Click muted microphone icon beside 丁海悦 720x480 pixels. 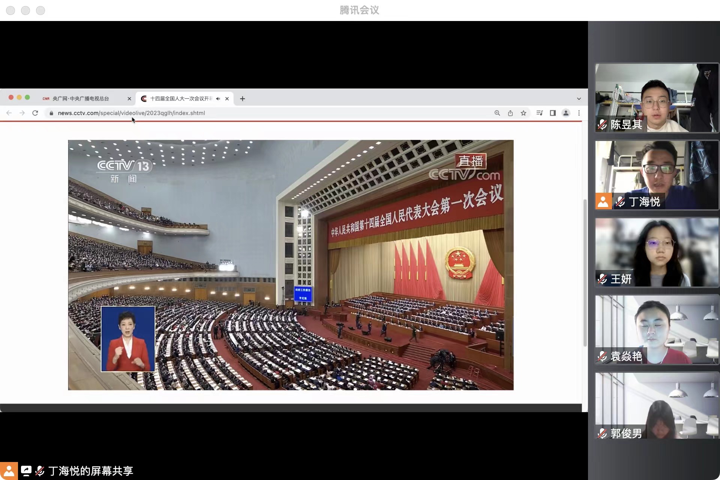tap(620, 202)
